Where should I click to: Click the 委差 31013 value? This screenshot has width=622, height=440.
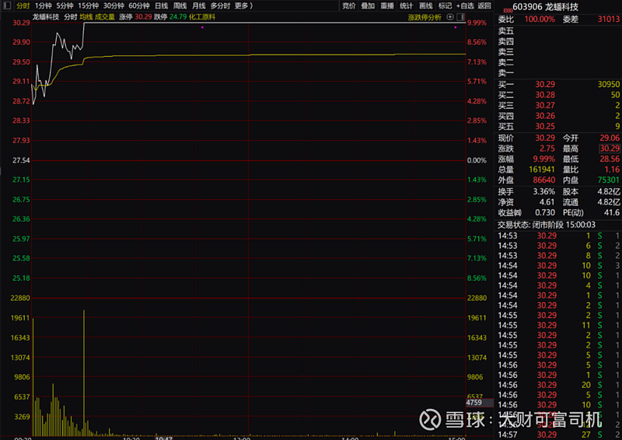pyautogui.click(x=609, y=19)
